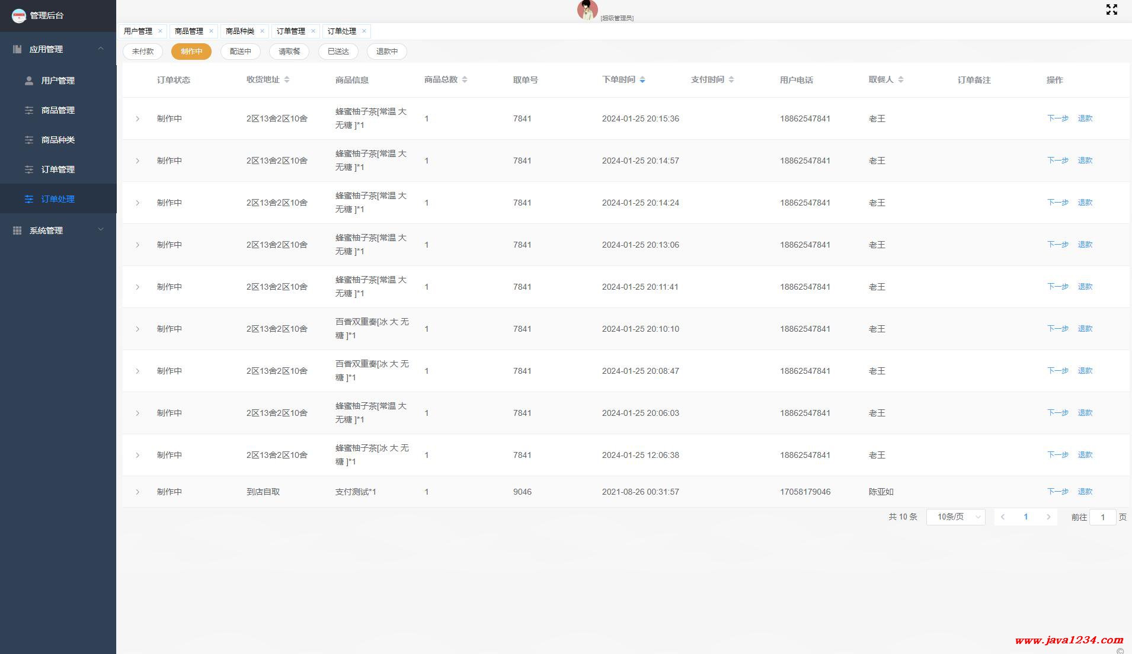Viewport: 1132px width, 654px height.
Task: Open the 10条/页 page size dropdown
Action: click(955, 517)
